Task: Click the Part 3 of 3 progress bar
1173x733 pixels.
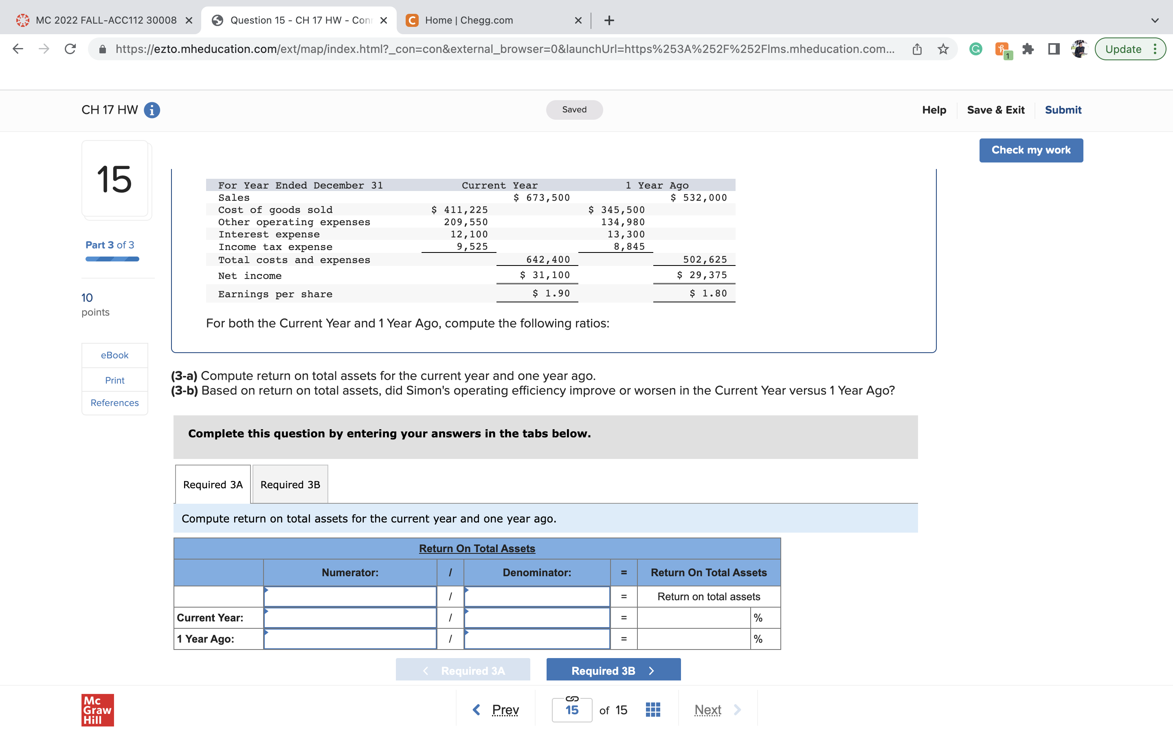Action: click(x=112, y=259)
